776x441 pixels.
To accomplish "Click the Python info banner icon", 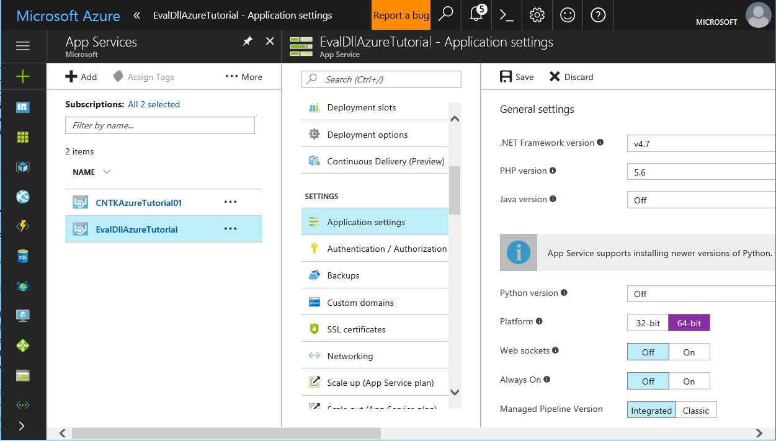I will pyautogui.click(x=519, y=252).
